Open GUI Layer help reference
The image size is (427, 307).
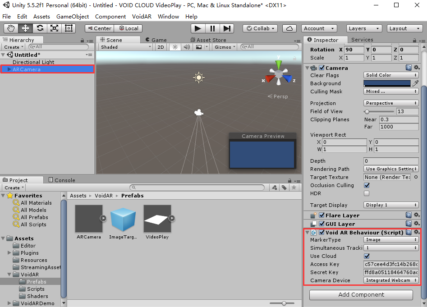pos(409,224)
